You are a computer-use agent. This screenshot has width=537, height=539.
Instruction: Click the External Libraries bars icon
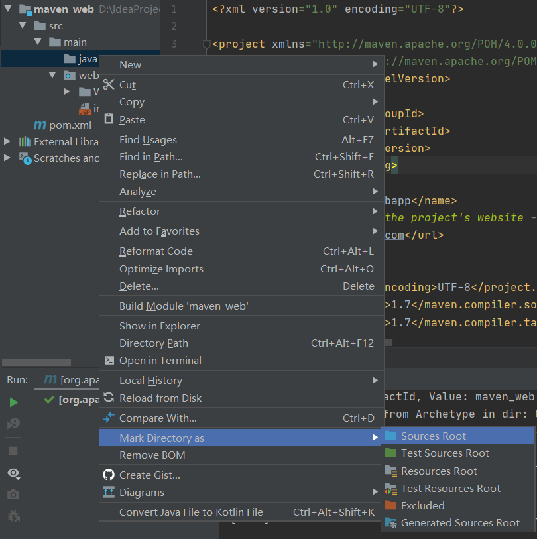(25, 141)
